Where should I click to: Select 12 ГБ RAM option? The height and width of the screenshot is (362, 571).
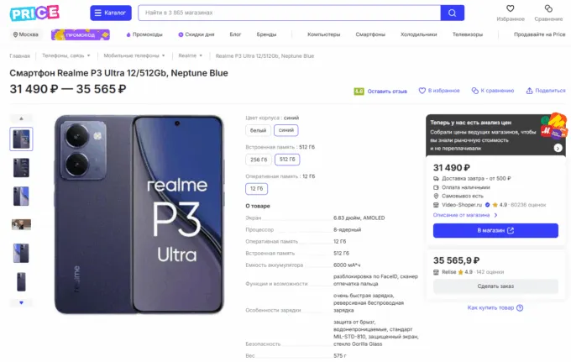[258, 188]
